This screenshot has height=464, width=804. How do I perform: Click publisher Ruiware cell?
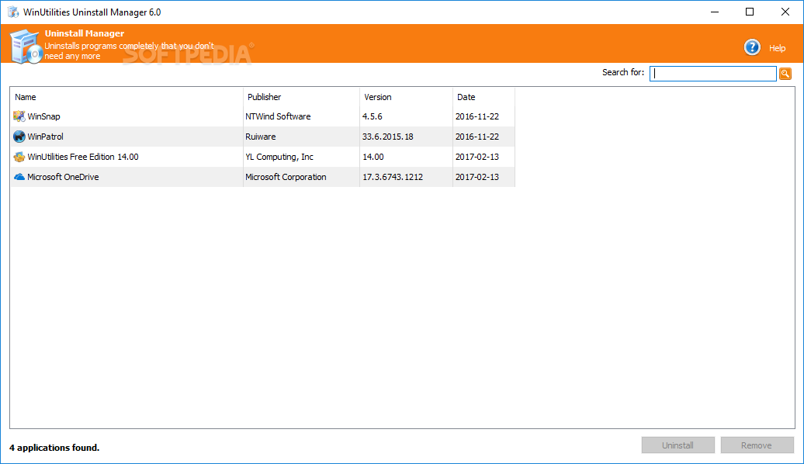click(261, 137)
